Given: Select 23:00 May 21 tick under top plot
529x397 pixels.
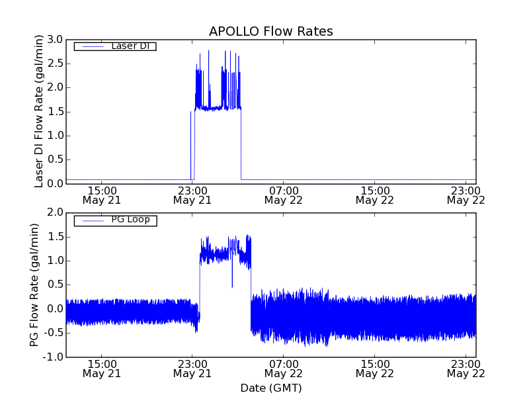Looking at the screenshot, I should pos(192,195).
